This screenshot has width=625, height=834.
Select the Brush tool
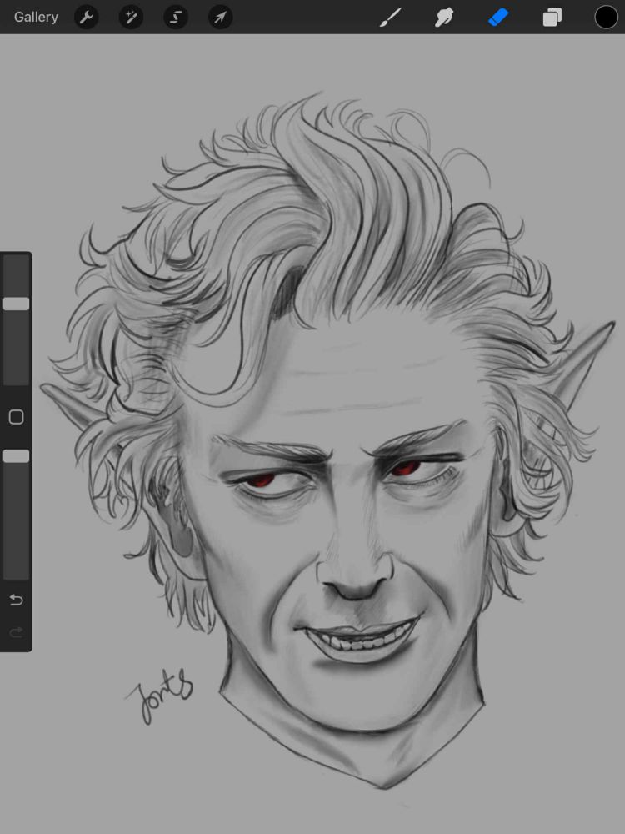tap(391, 18)
